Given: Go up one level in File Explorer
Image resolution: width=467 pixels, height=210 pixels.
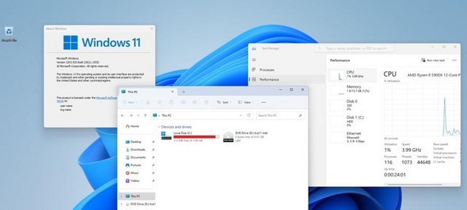Looking at the screenshot, I should pos(145,115).
